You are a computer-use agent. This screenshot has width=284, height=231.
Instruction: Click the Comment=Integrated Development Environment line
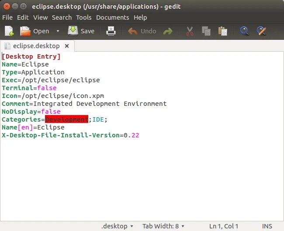pyautogui.click(x=84, y=104)
